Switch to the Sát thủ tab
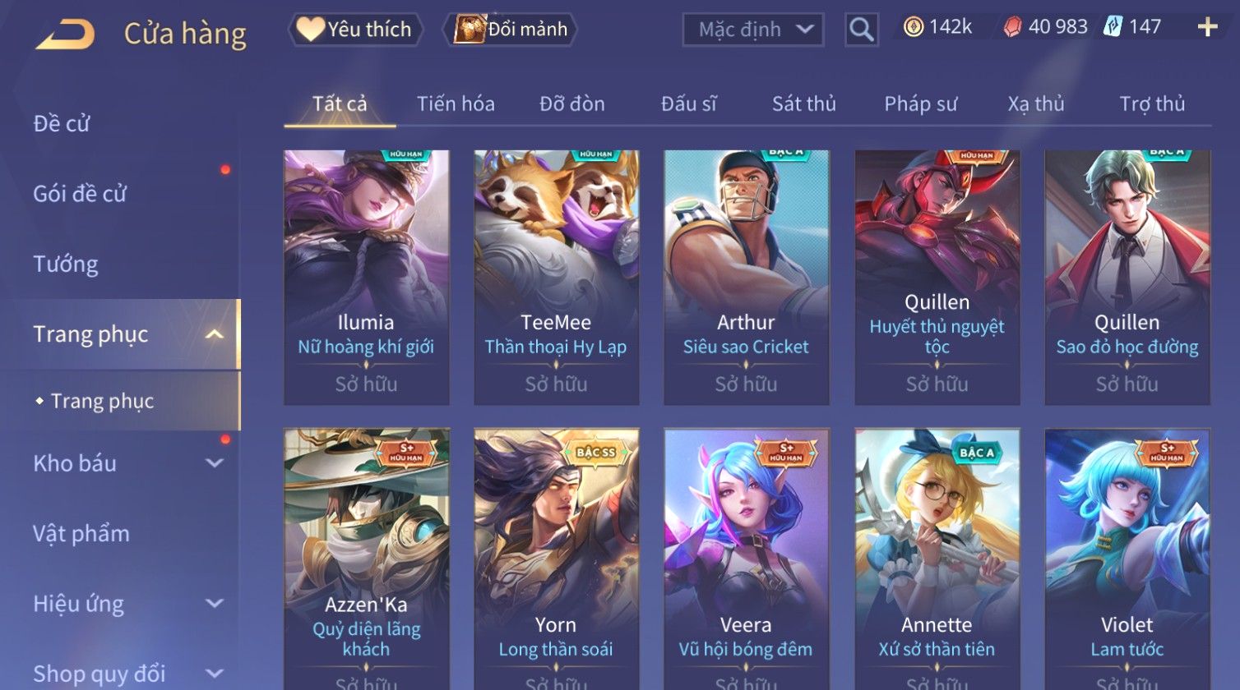 (x=803, y=103)
